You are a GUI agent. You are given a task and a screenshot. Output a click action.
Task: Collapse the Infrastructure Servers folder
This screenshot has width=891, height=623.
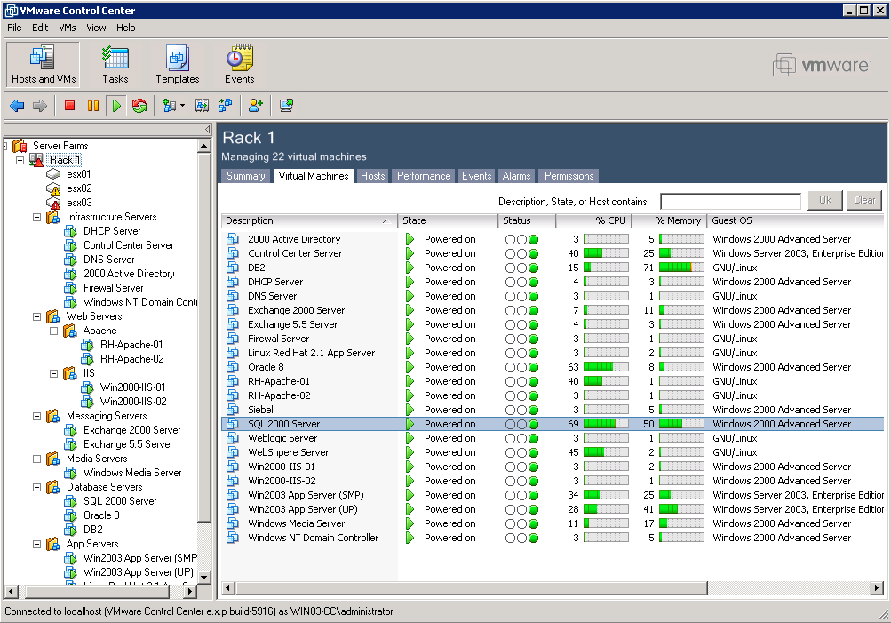point(37,217)
